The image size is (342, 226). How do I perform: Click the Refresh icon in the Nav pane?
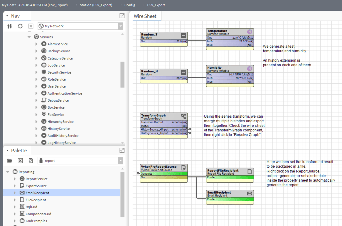pyautogui.click(x=20, y=26)
